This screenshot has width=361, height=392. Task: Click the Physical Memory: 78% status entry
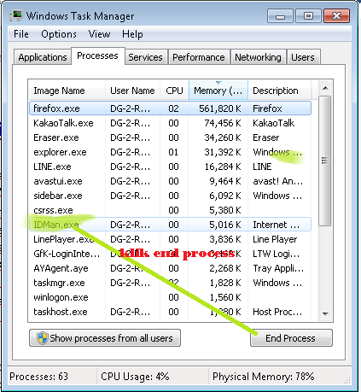tap(264, 377)
